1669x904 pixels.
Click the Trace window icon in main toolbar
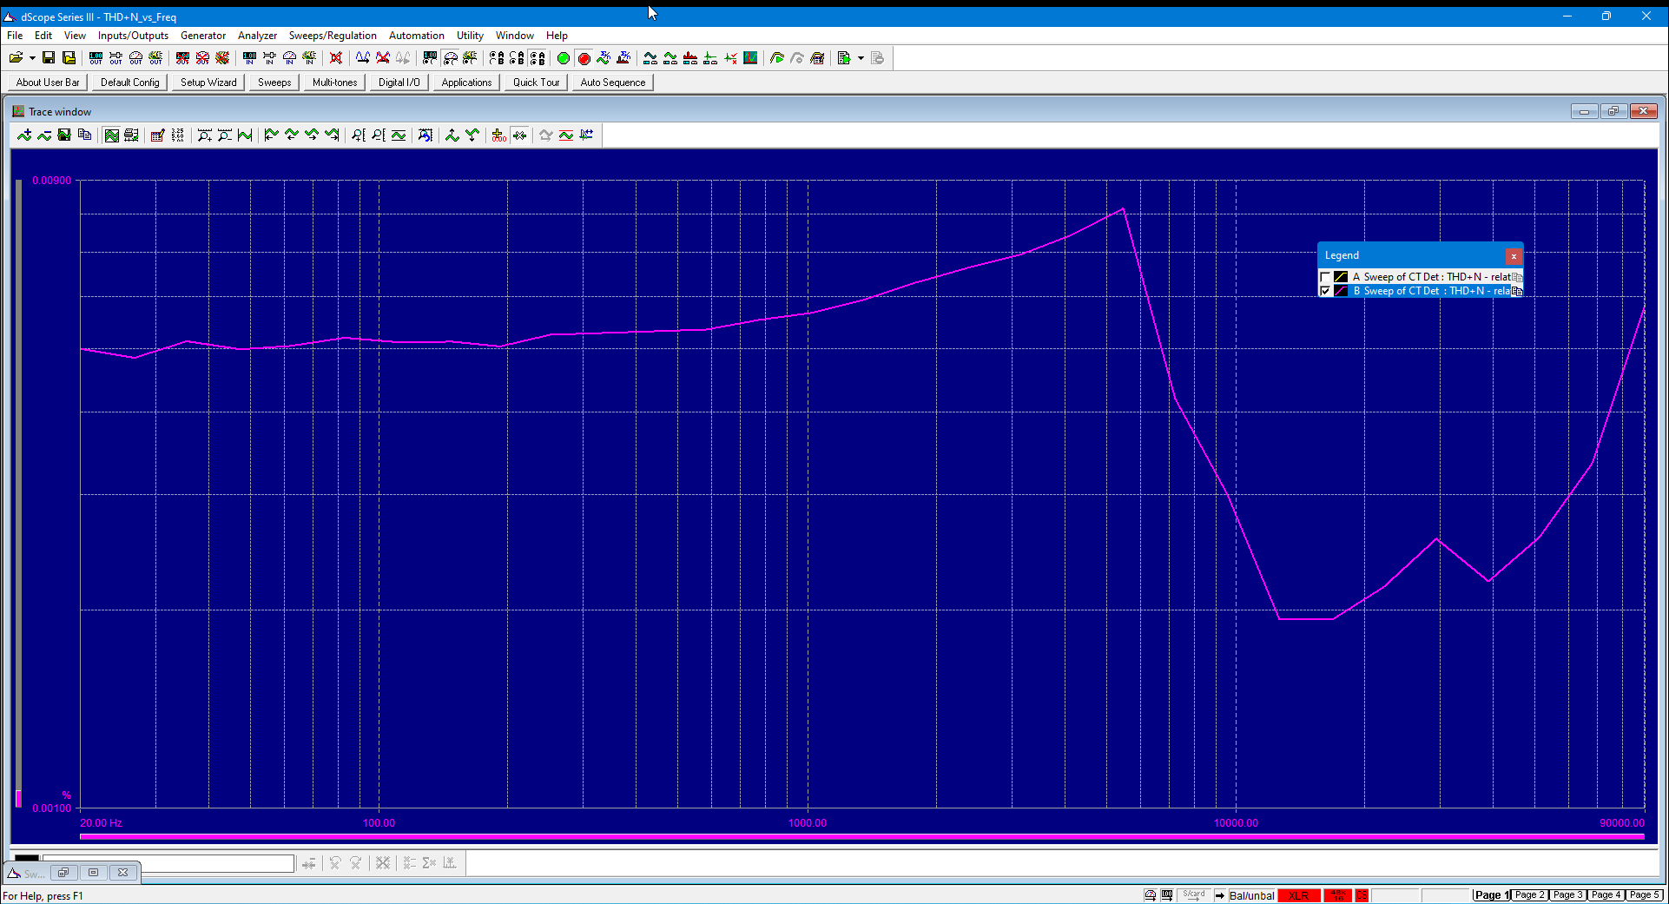[x=750, y=58]
